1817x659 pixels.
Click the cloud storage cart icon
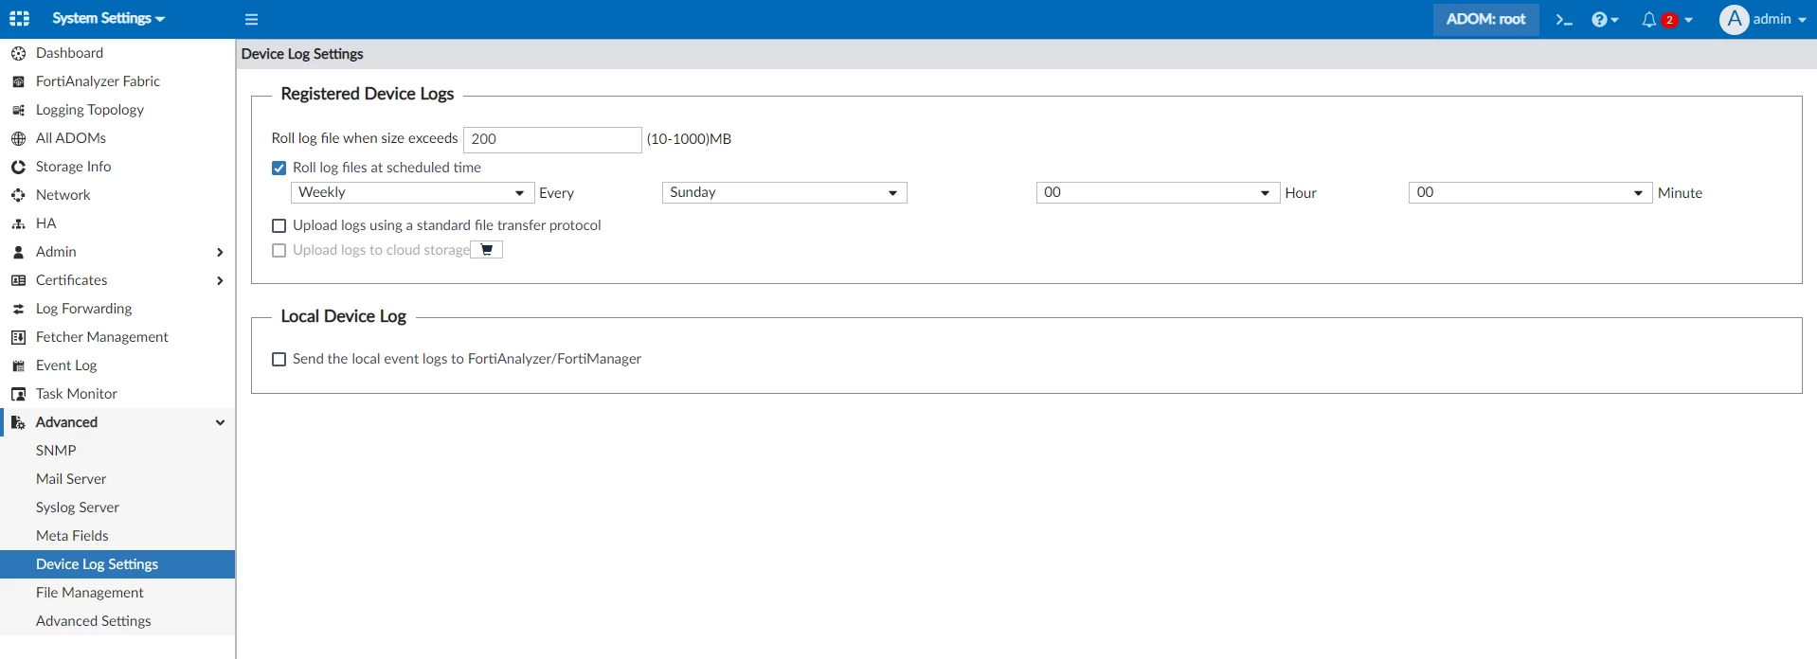[x=487, y=250]
